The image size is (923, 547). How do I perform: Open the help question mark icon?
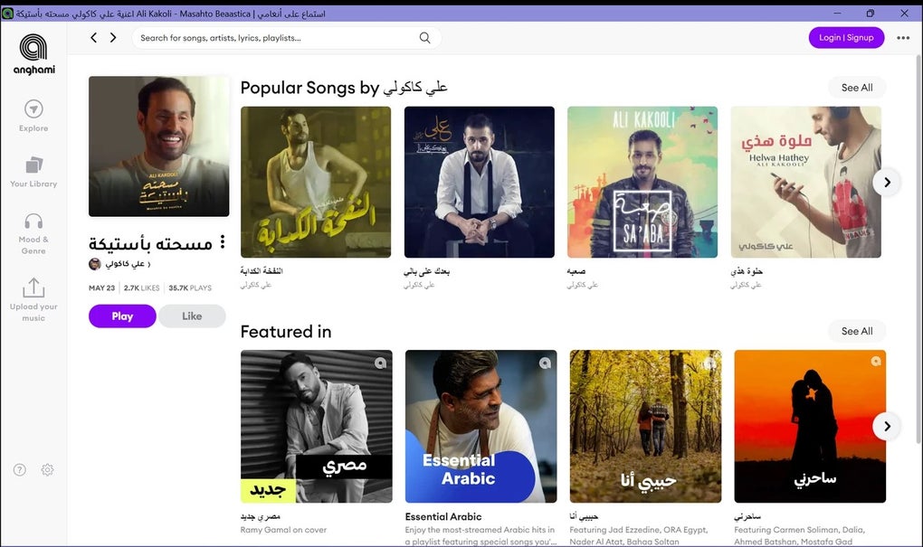tap(19, 469)
